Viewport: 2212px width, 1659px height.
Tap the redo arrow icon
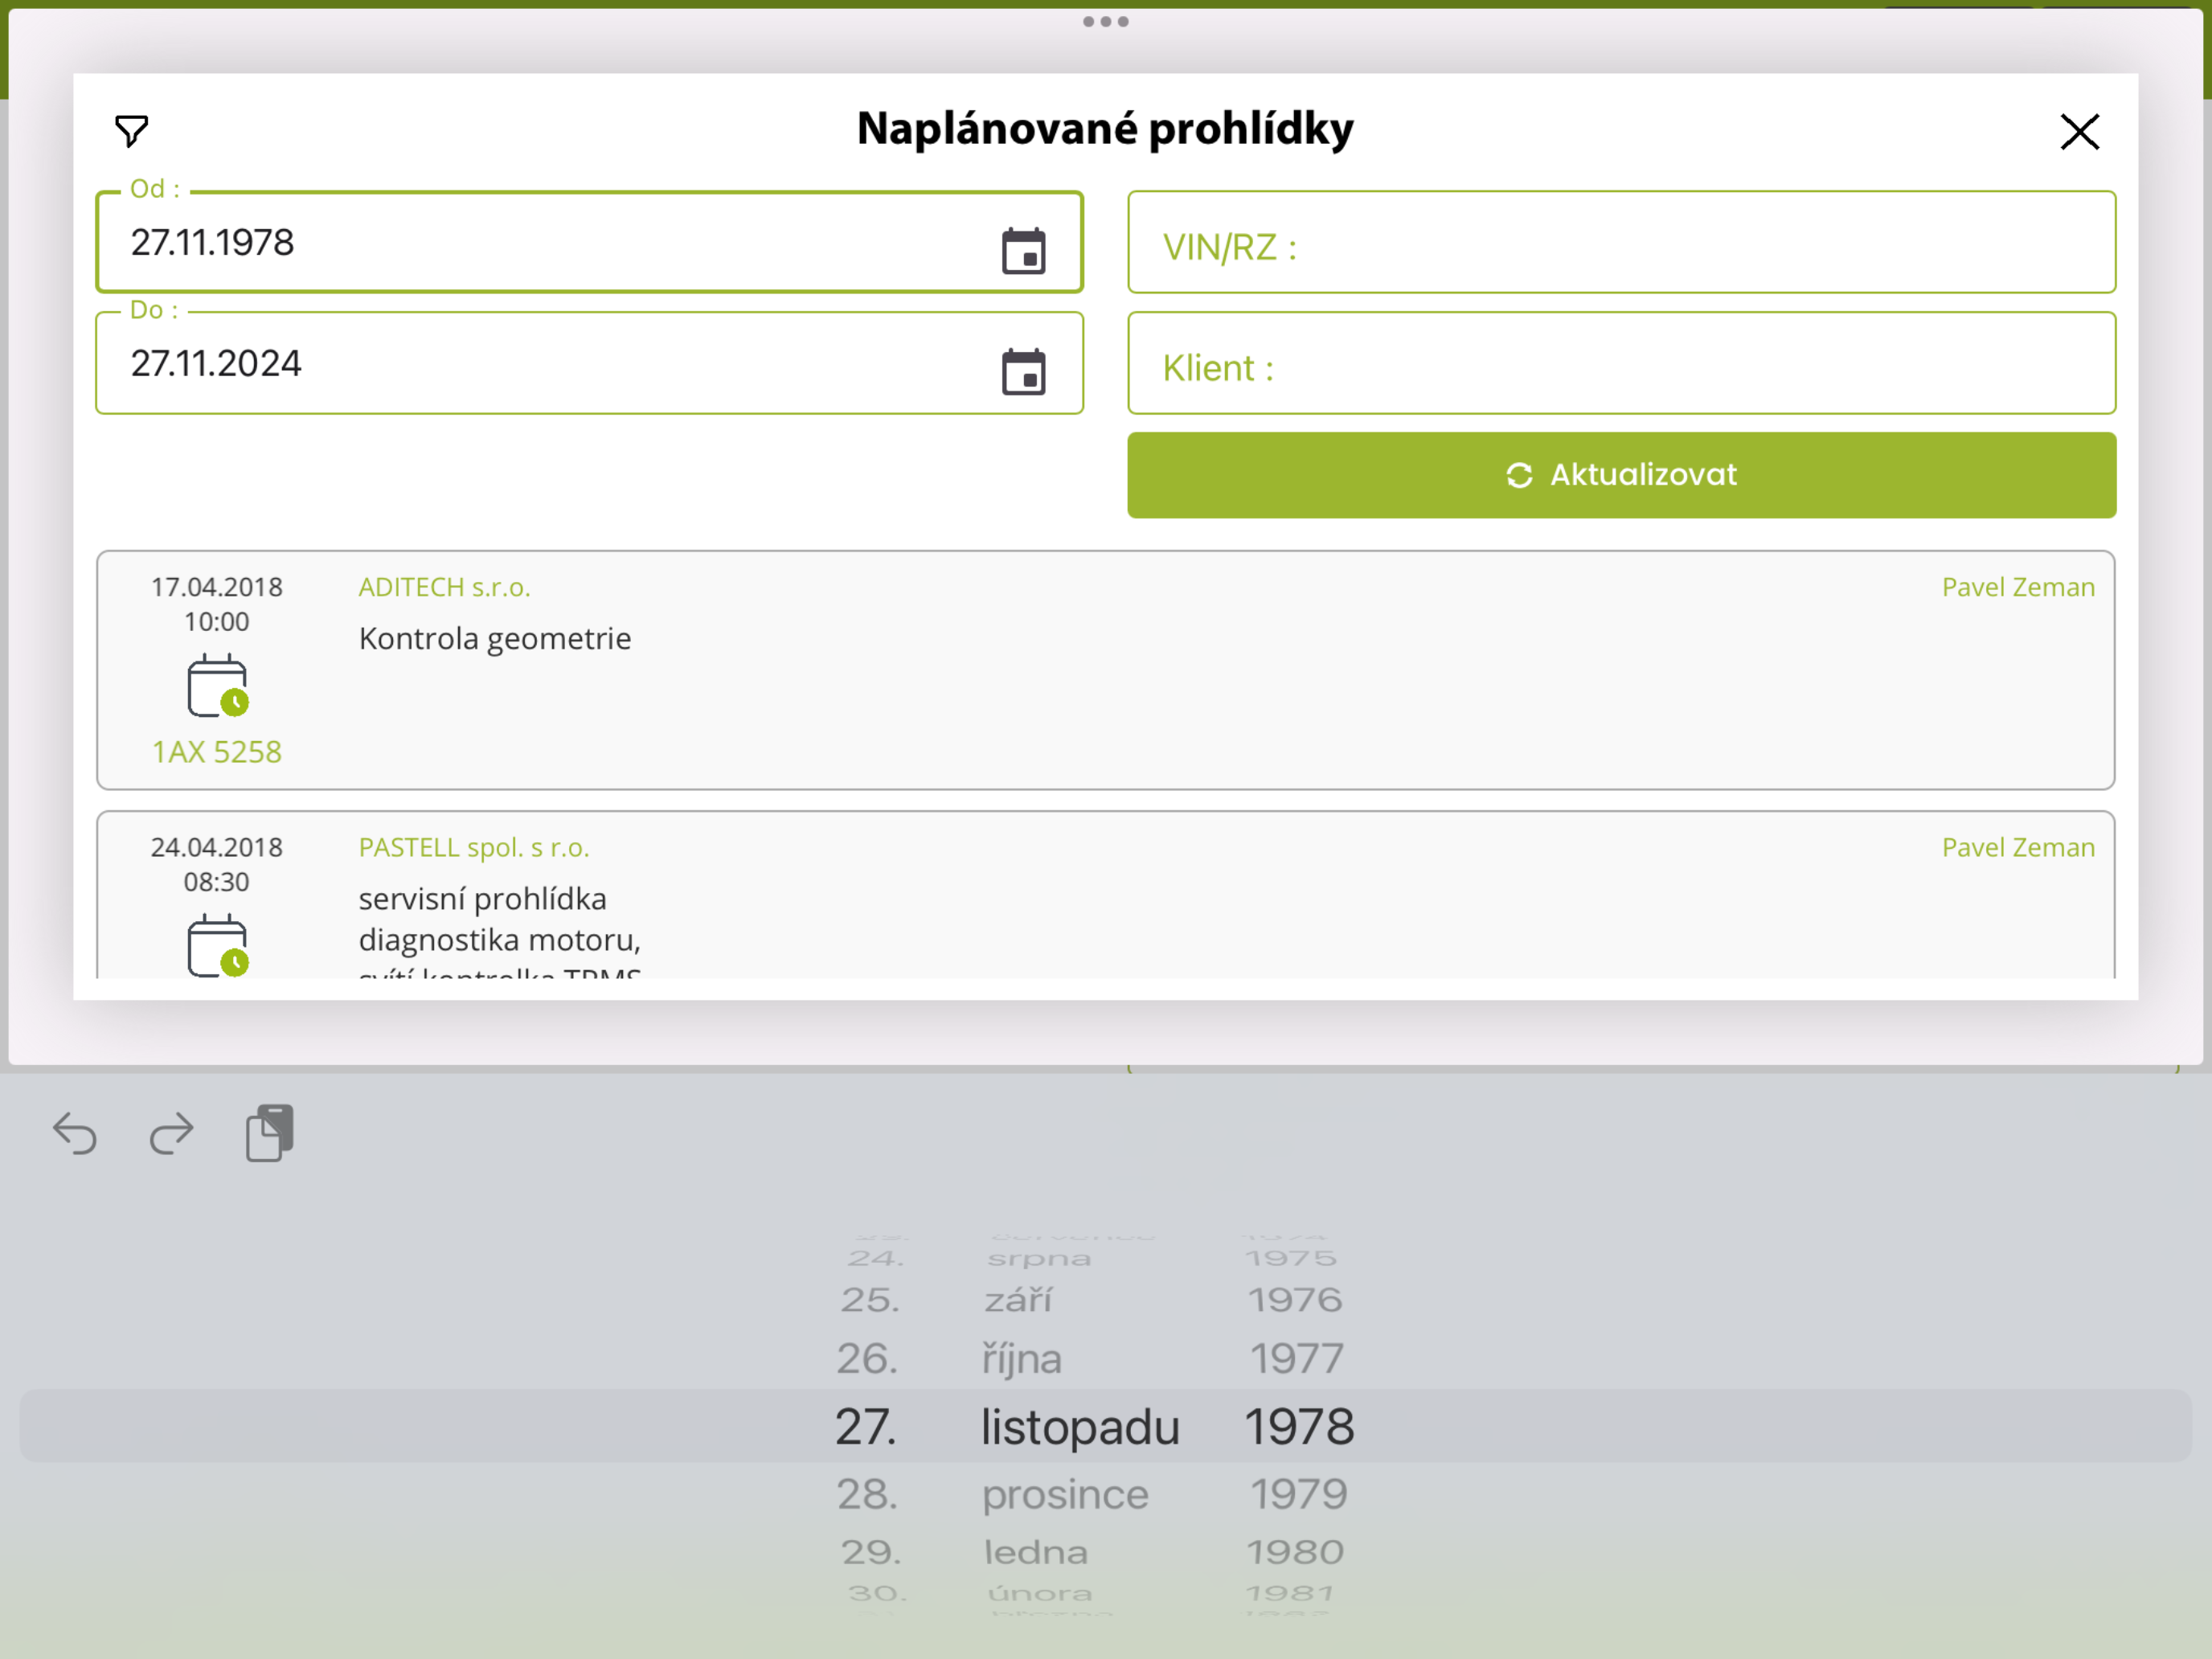point(171,1133)
